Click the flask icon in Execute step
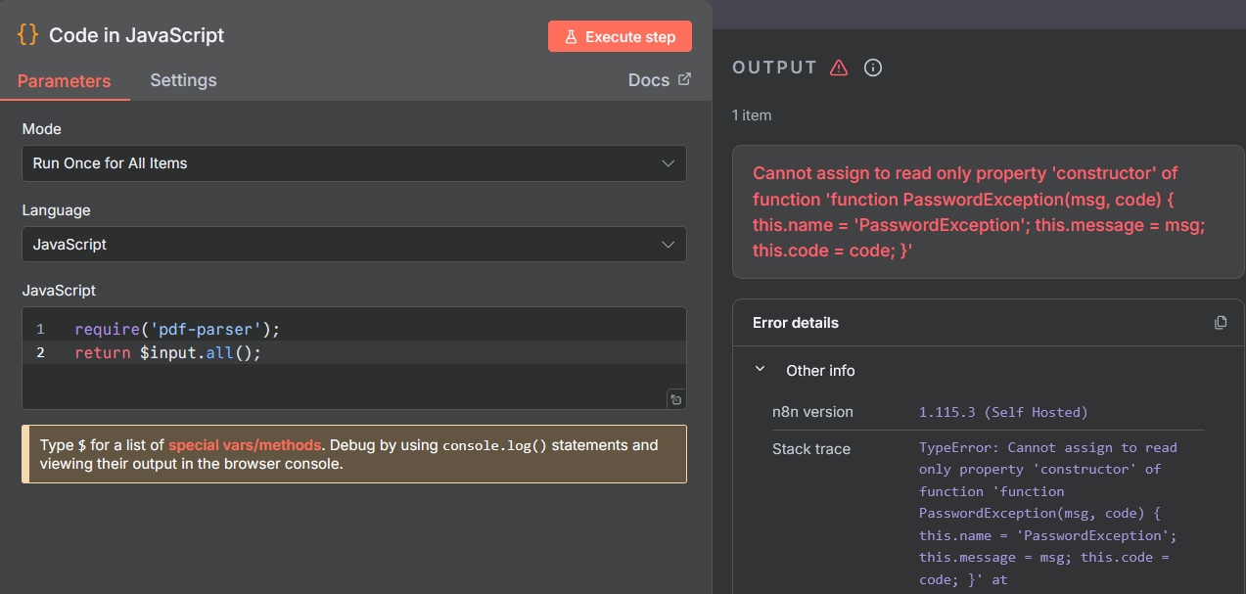This screenshot has height=594, width=1246. [x=571, y=37]
